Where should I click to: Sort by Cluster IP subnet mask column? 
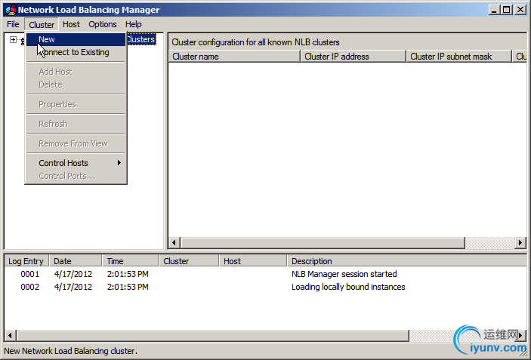click(458, 57)
